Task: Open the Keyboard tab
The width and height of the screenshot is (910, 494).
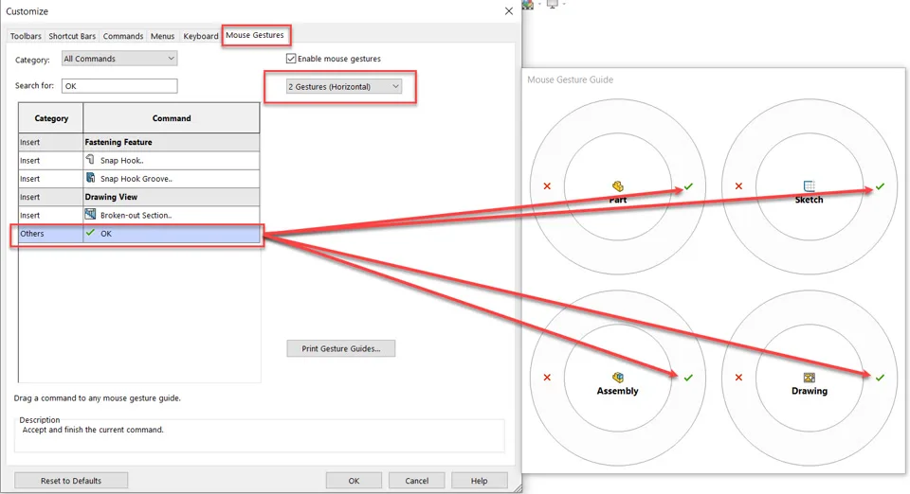Action: pos(200,36)
